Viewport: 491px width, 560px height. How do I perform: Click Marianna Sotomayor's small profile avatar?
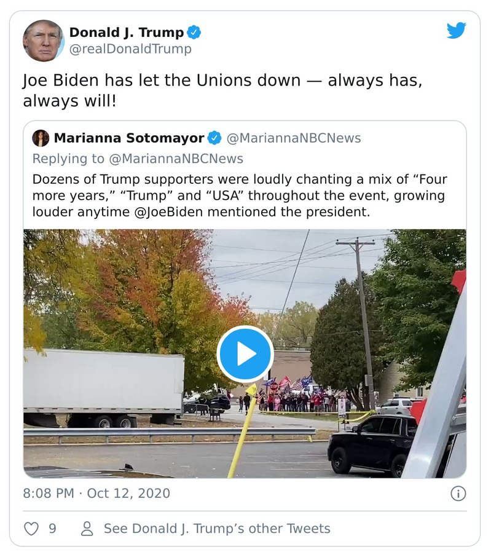(x=41, y=138)
